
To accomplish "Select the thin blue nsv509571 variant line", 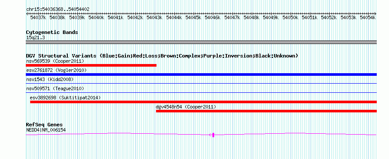I will (201, 93).
